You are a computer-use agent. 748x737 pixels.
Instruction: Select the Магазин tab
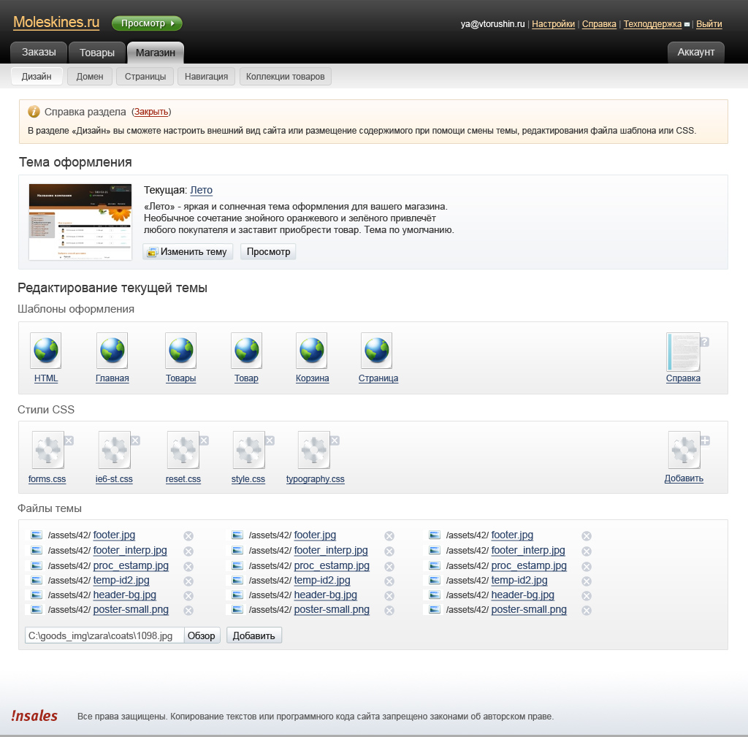[x=156, y=53]
